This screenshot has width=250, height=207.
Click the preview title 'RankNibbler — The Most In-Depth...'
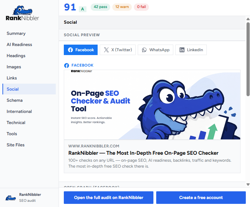(x=143, y=153)
